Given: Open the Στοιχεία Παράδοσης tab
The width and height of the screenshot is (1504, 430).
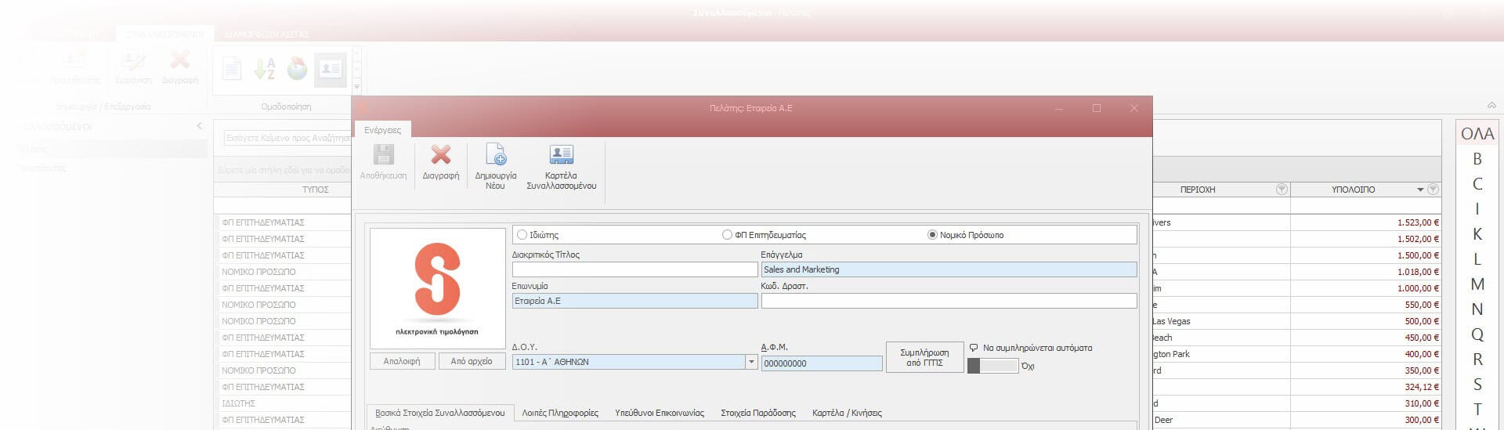Looking at the screenshot, I should [757, 413].
